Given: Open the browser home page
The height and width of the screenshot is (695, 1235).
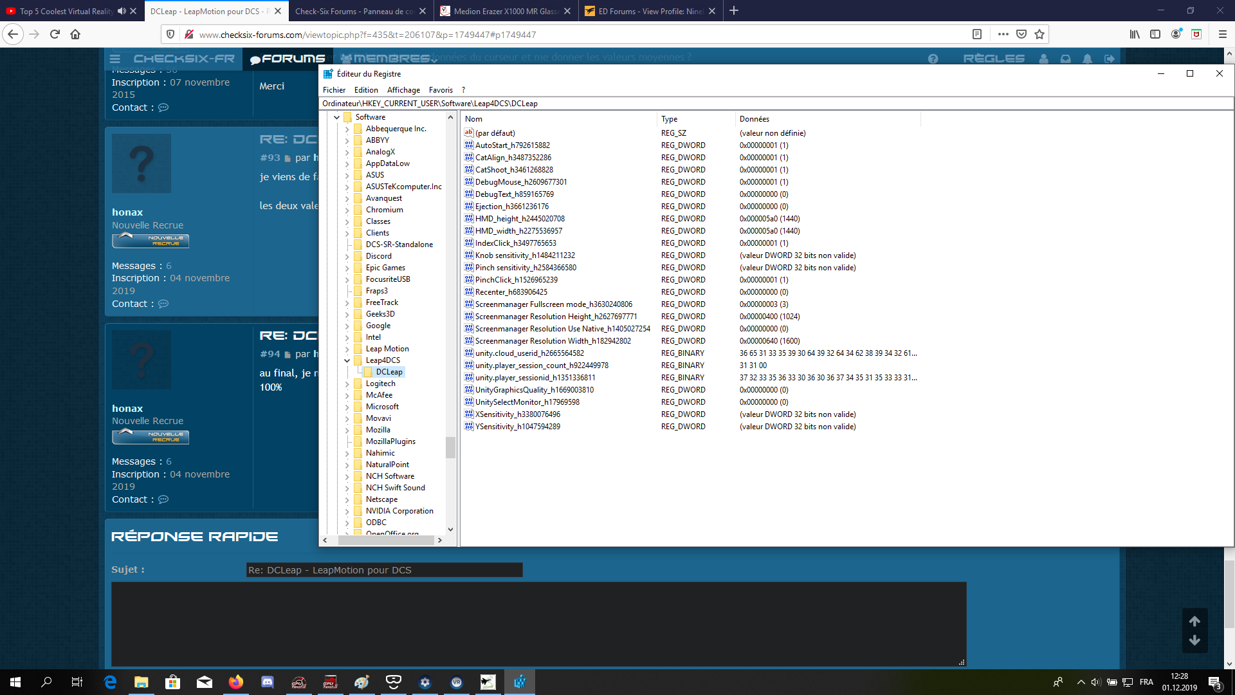Looking at the screenshot, I should [75, 34].
